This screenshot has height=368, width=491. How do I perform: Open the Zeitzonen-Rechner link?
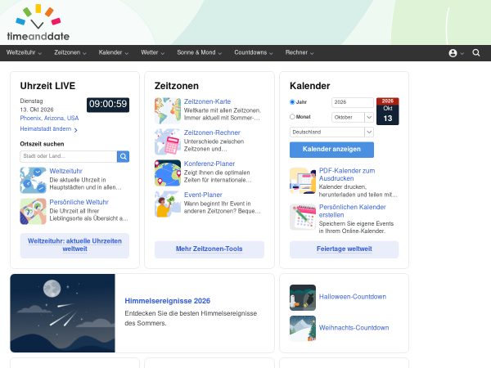click(x=212, y=132)
